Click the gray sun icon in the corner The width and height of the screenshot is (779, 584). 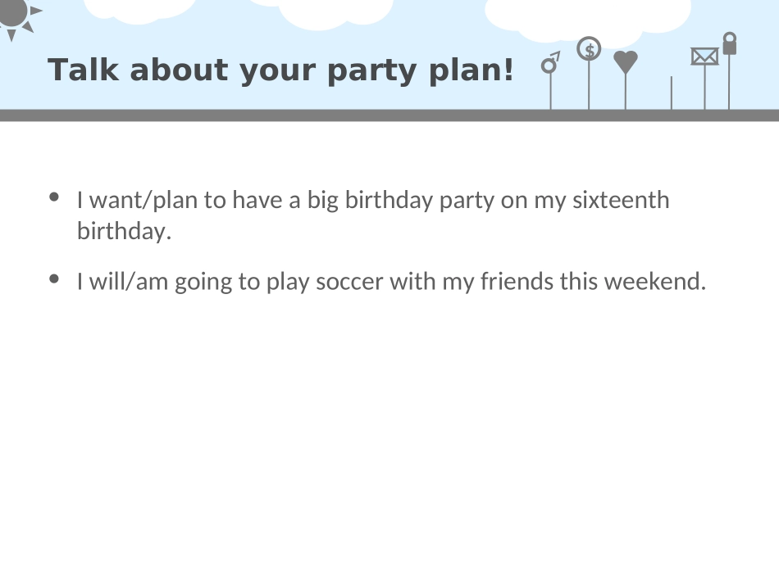(x=15, y=13)
